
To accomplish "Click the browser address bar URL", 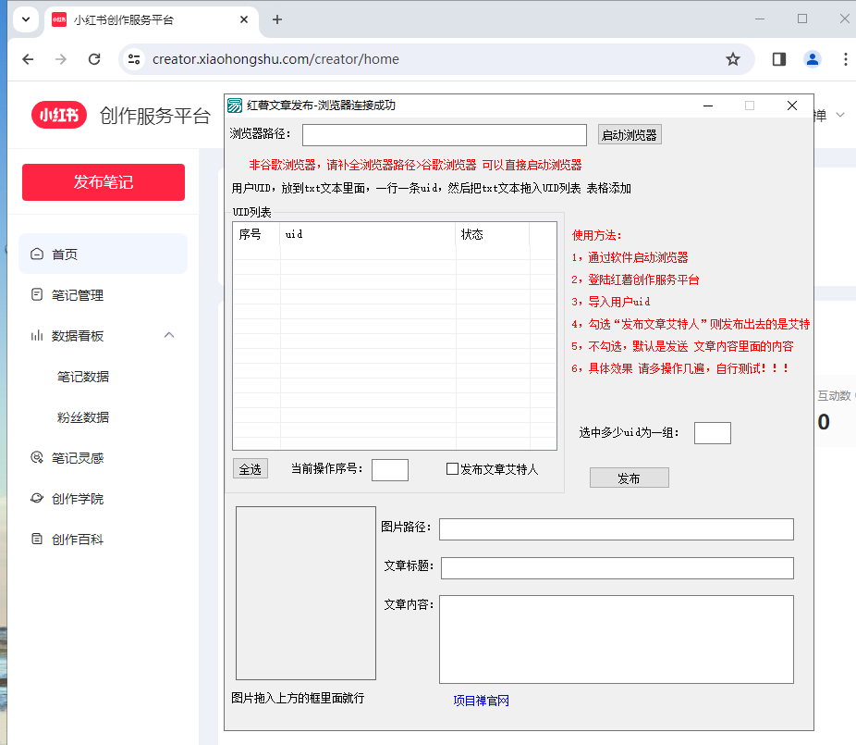I will [x=275, y=59].
